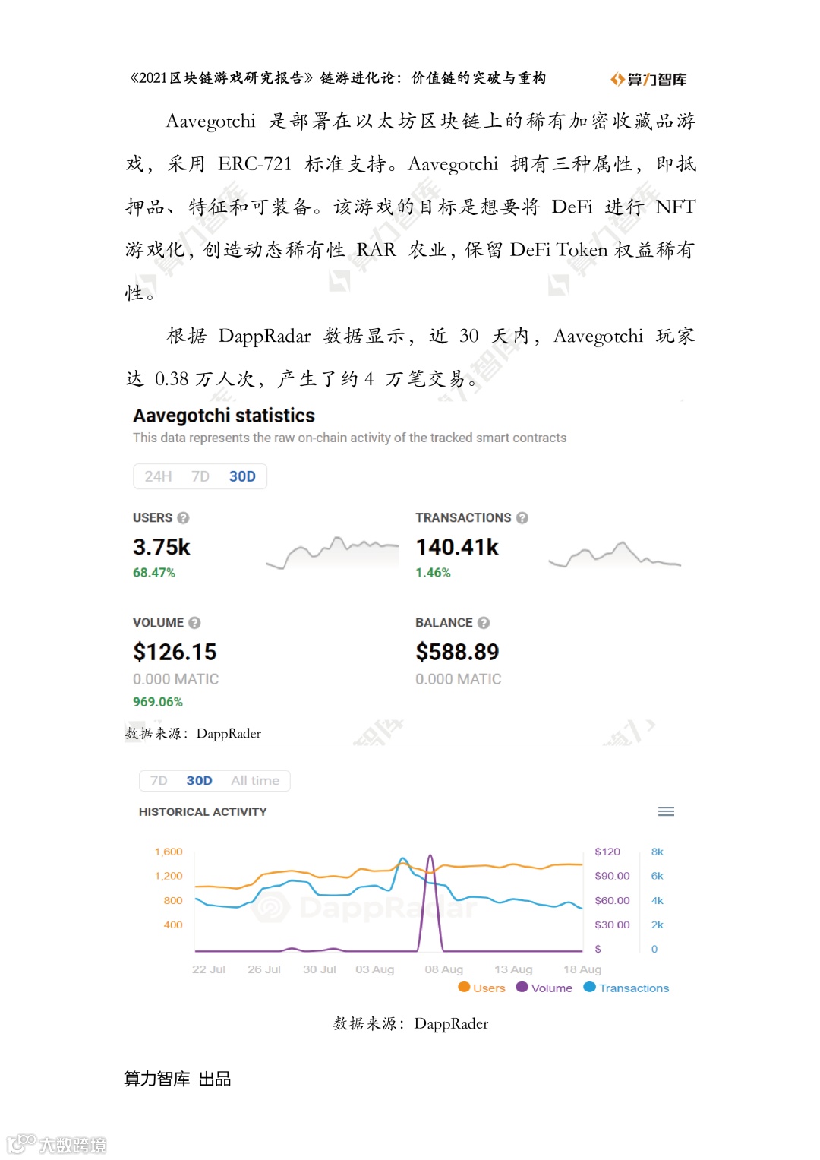820x1160 pixels.
Task: Click the 68.47% users change
Action: point(154,573)
